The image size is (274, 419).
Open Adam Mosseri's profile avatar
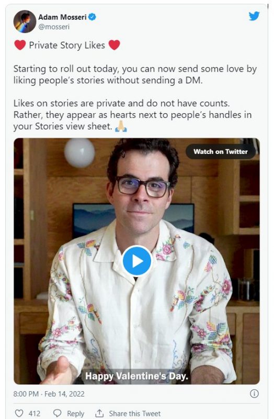tap(25, 21)
